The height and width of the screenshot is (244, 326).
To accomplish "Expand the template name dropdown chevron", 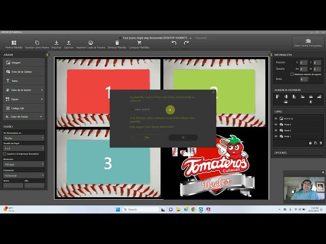I will 191,38.
